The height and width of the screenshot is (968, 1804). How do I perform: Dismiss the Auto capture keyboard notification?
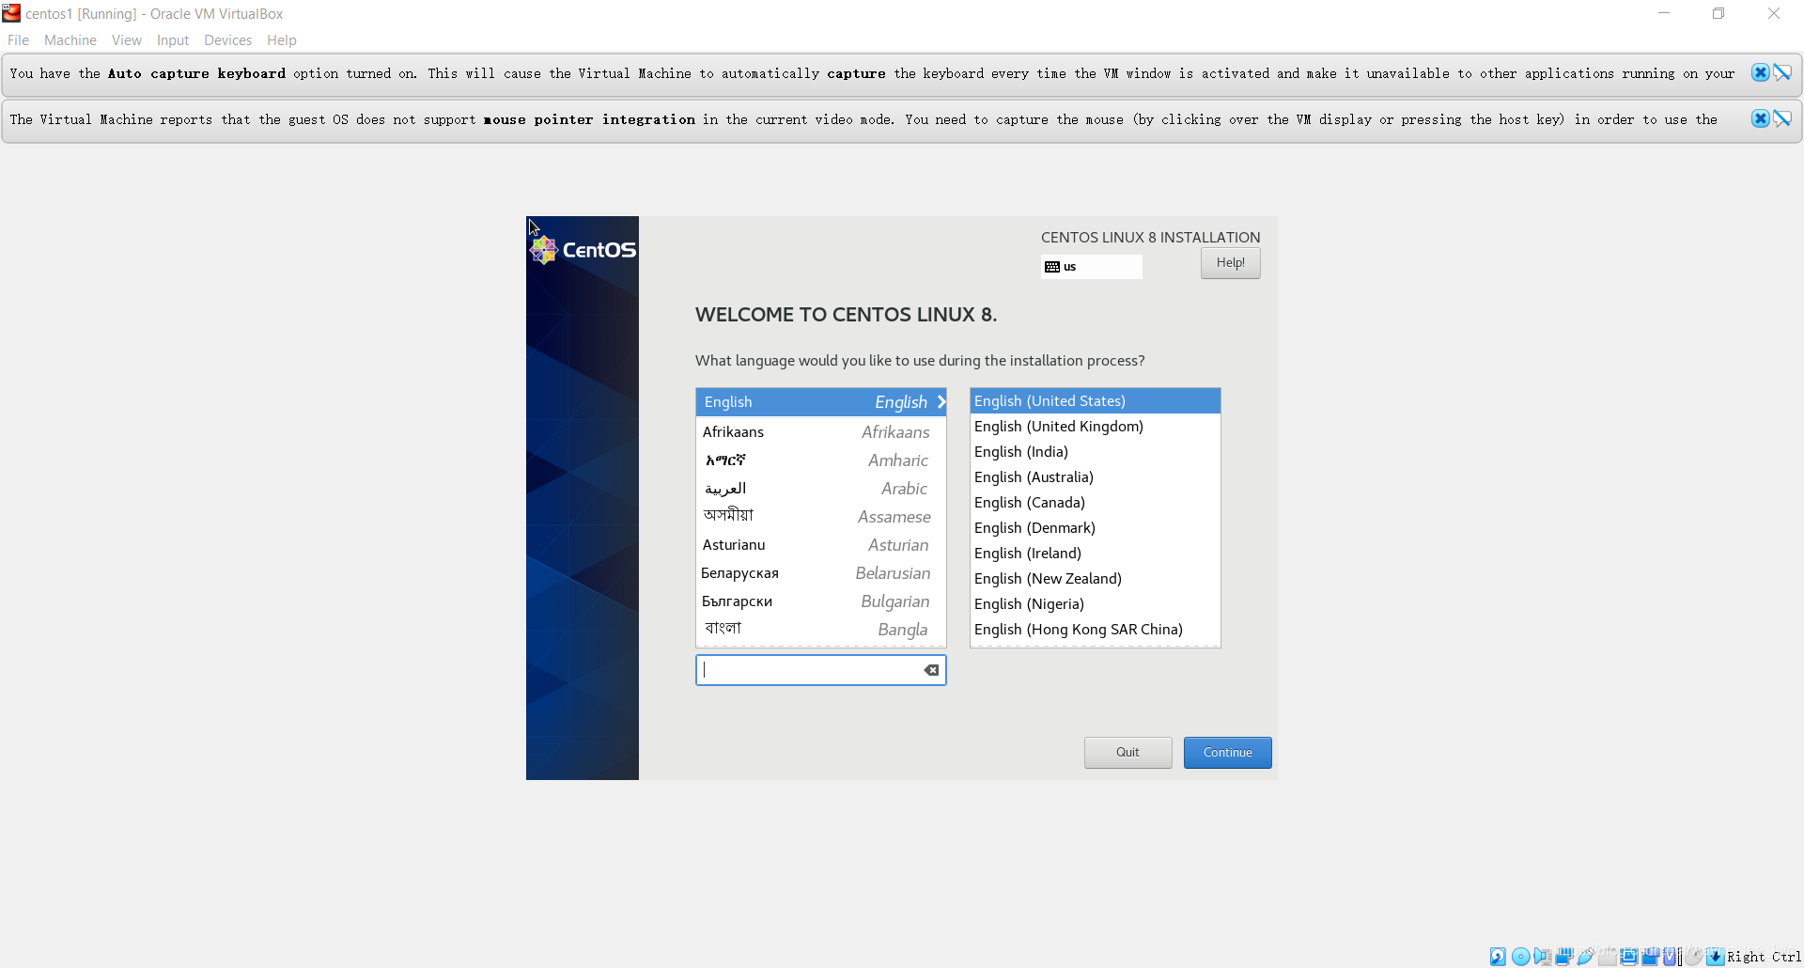pyautogui.click(x=1760, y=72)
